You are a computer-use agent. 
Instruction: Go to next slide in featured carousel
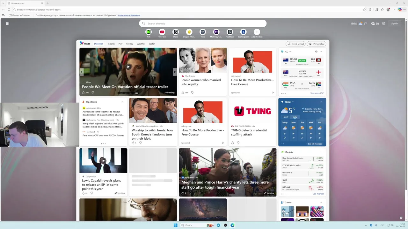[x=174, y=72]
